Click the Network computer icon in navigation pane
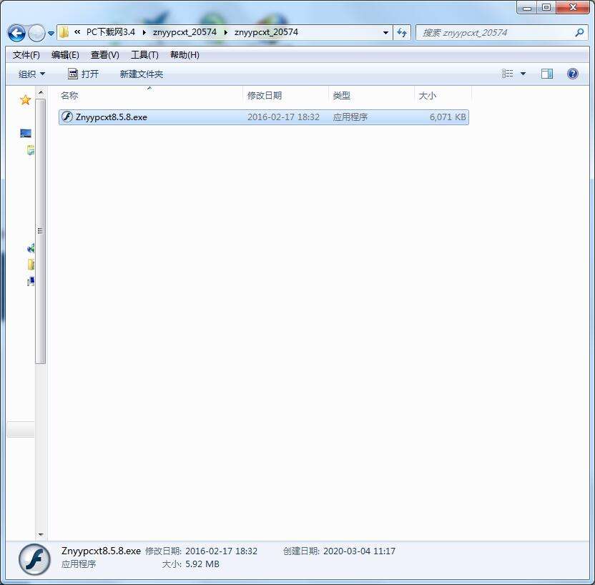Screen dimensions: 595x585 (31, 281)
